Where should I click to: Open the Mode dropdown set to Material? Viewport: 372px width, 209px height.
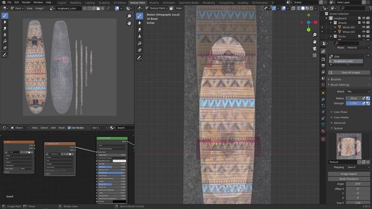point(358,48)
